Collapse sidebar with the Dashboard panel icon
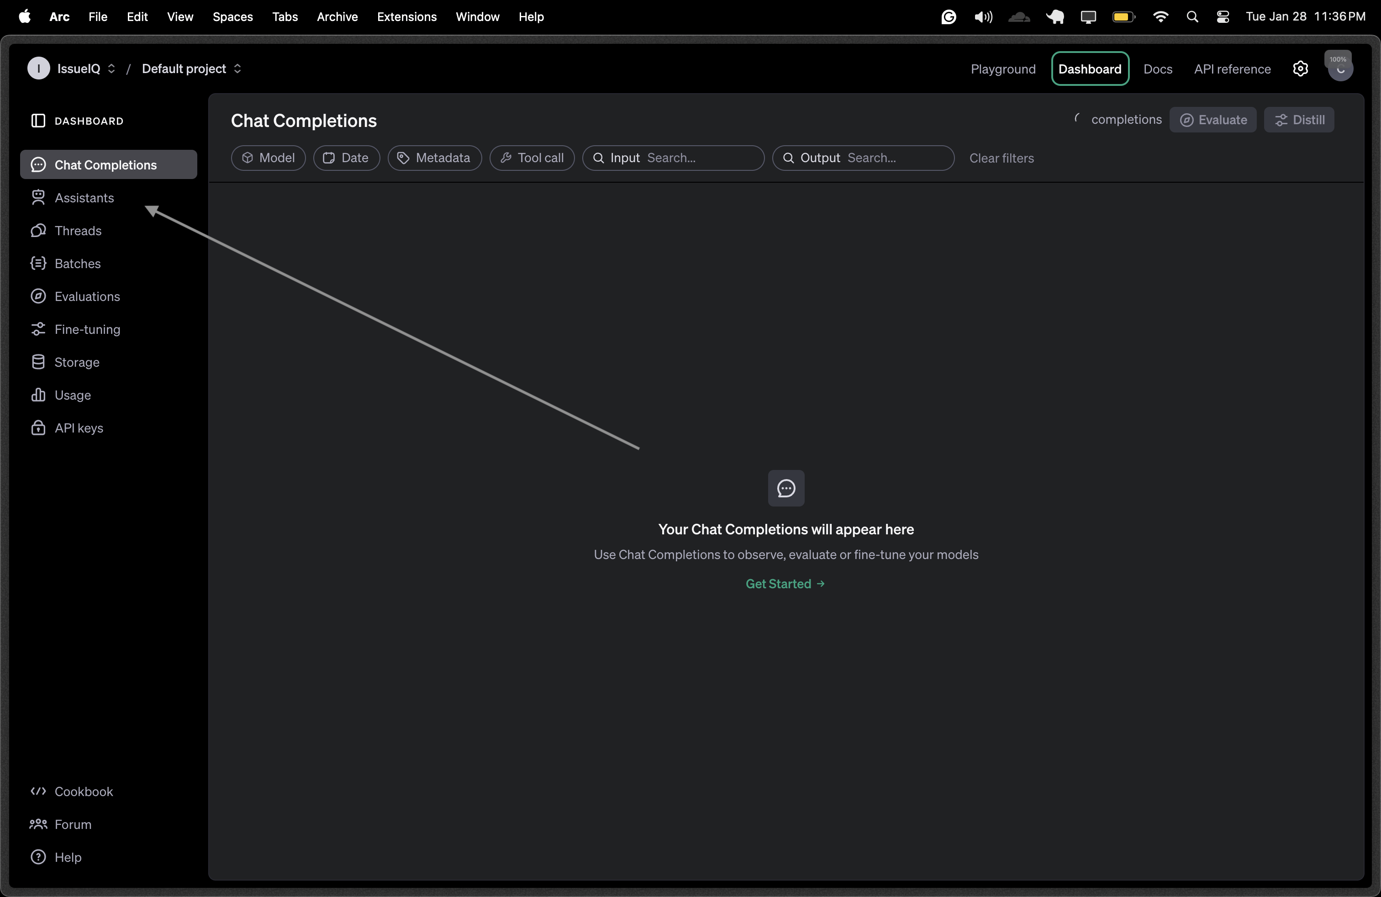Screen dimensions: 1381x897 38,121
